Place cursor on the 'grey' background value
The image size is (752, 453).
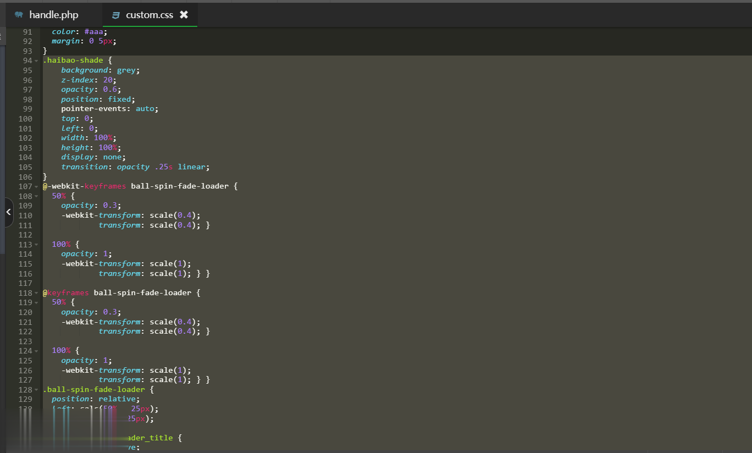coord(127,70)
